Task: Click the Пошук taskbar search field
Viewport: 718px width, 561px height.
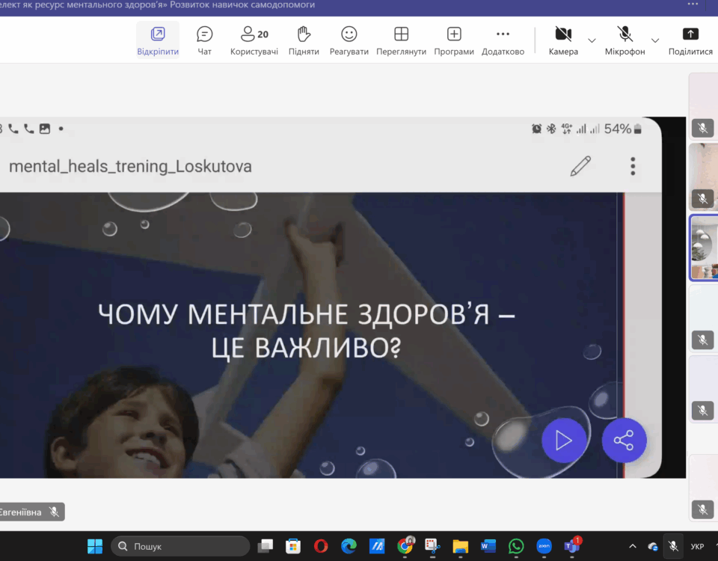Action: (x=180, y=546)
